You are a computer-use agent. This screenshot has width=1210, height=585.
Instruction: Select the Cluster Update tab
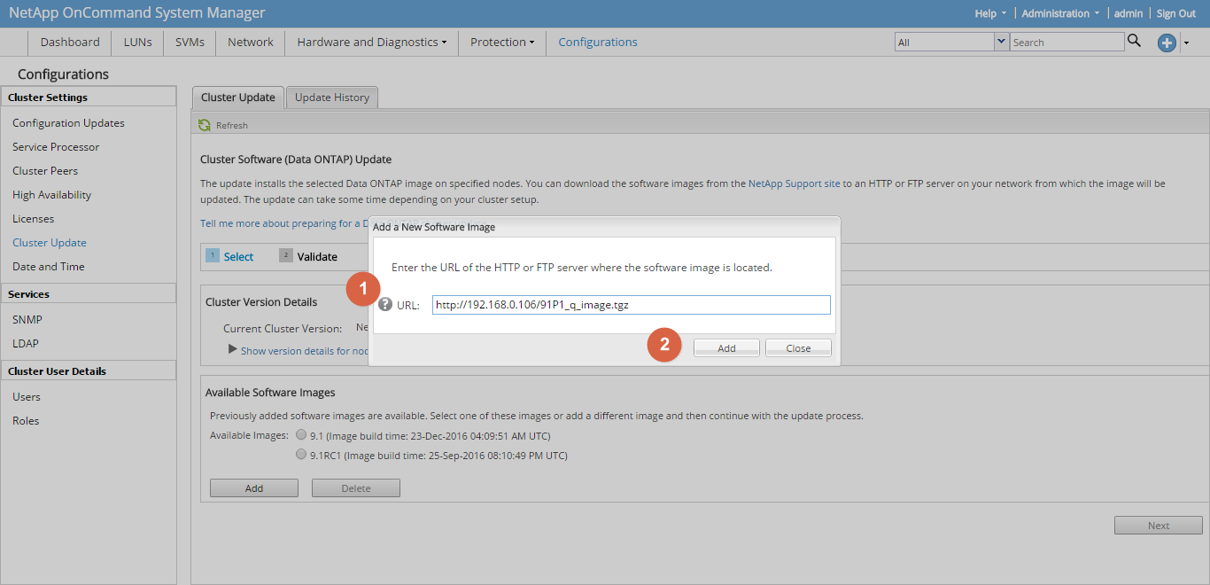238,97
